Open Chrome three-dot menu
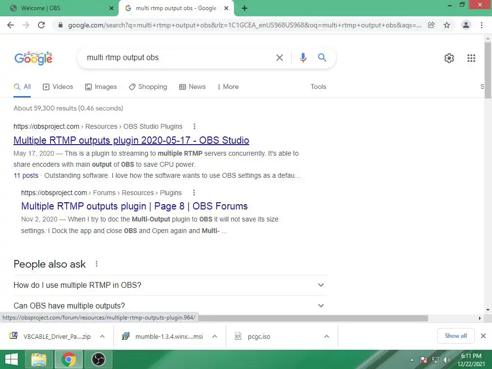Image resolution: width=492 pixels, height=369 pixels. point(481,25)
